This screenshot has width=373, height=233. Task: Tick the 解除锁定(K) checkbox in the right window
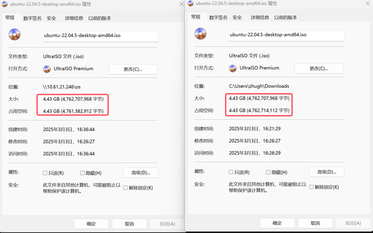(x=311, y=187)
